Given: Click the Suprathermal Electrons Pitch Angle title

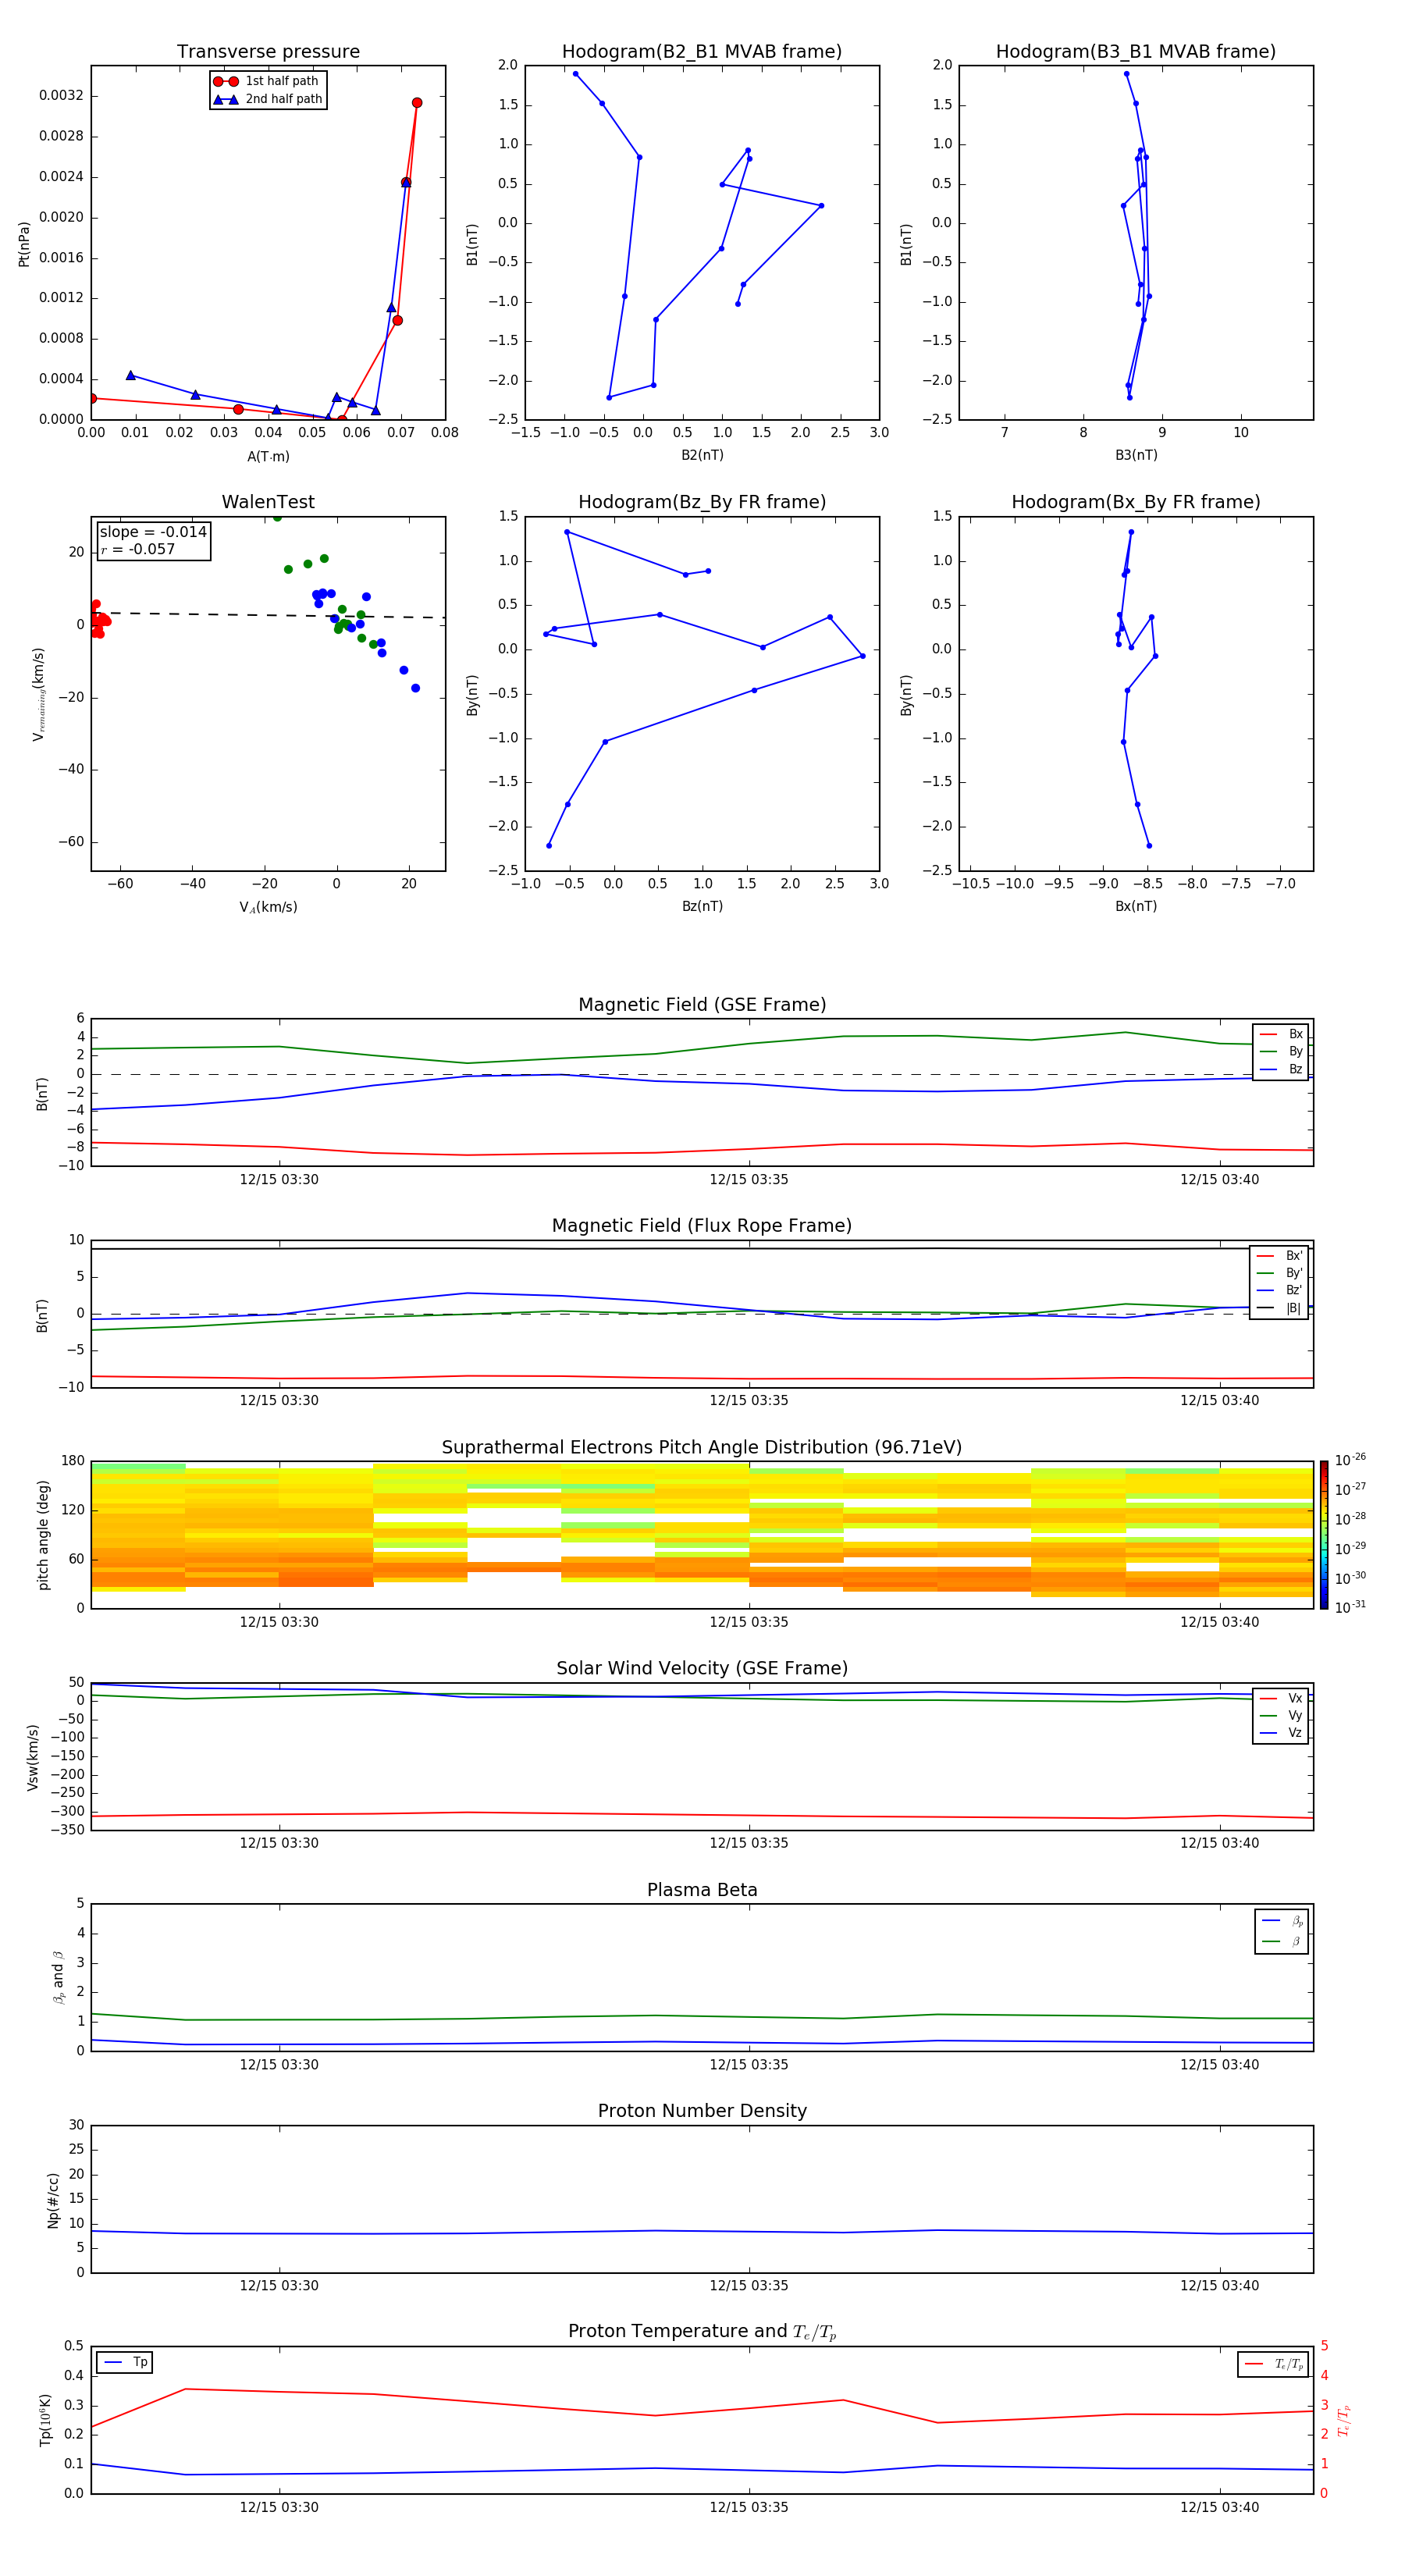Looking at the screenshot, I should (702, 1448).
